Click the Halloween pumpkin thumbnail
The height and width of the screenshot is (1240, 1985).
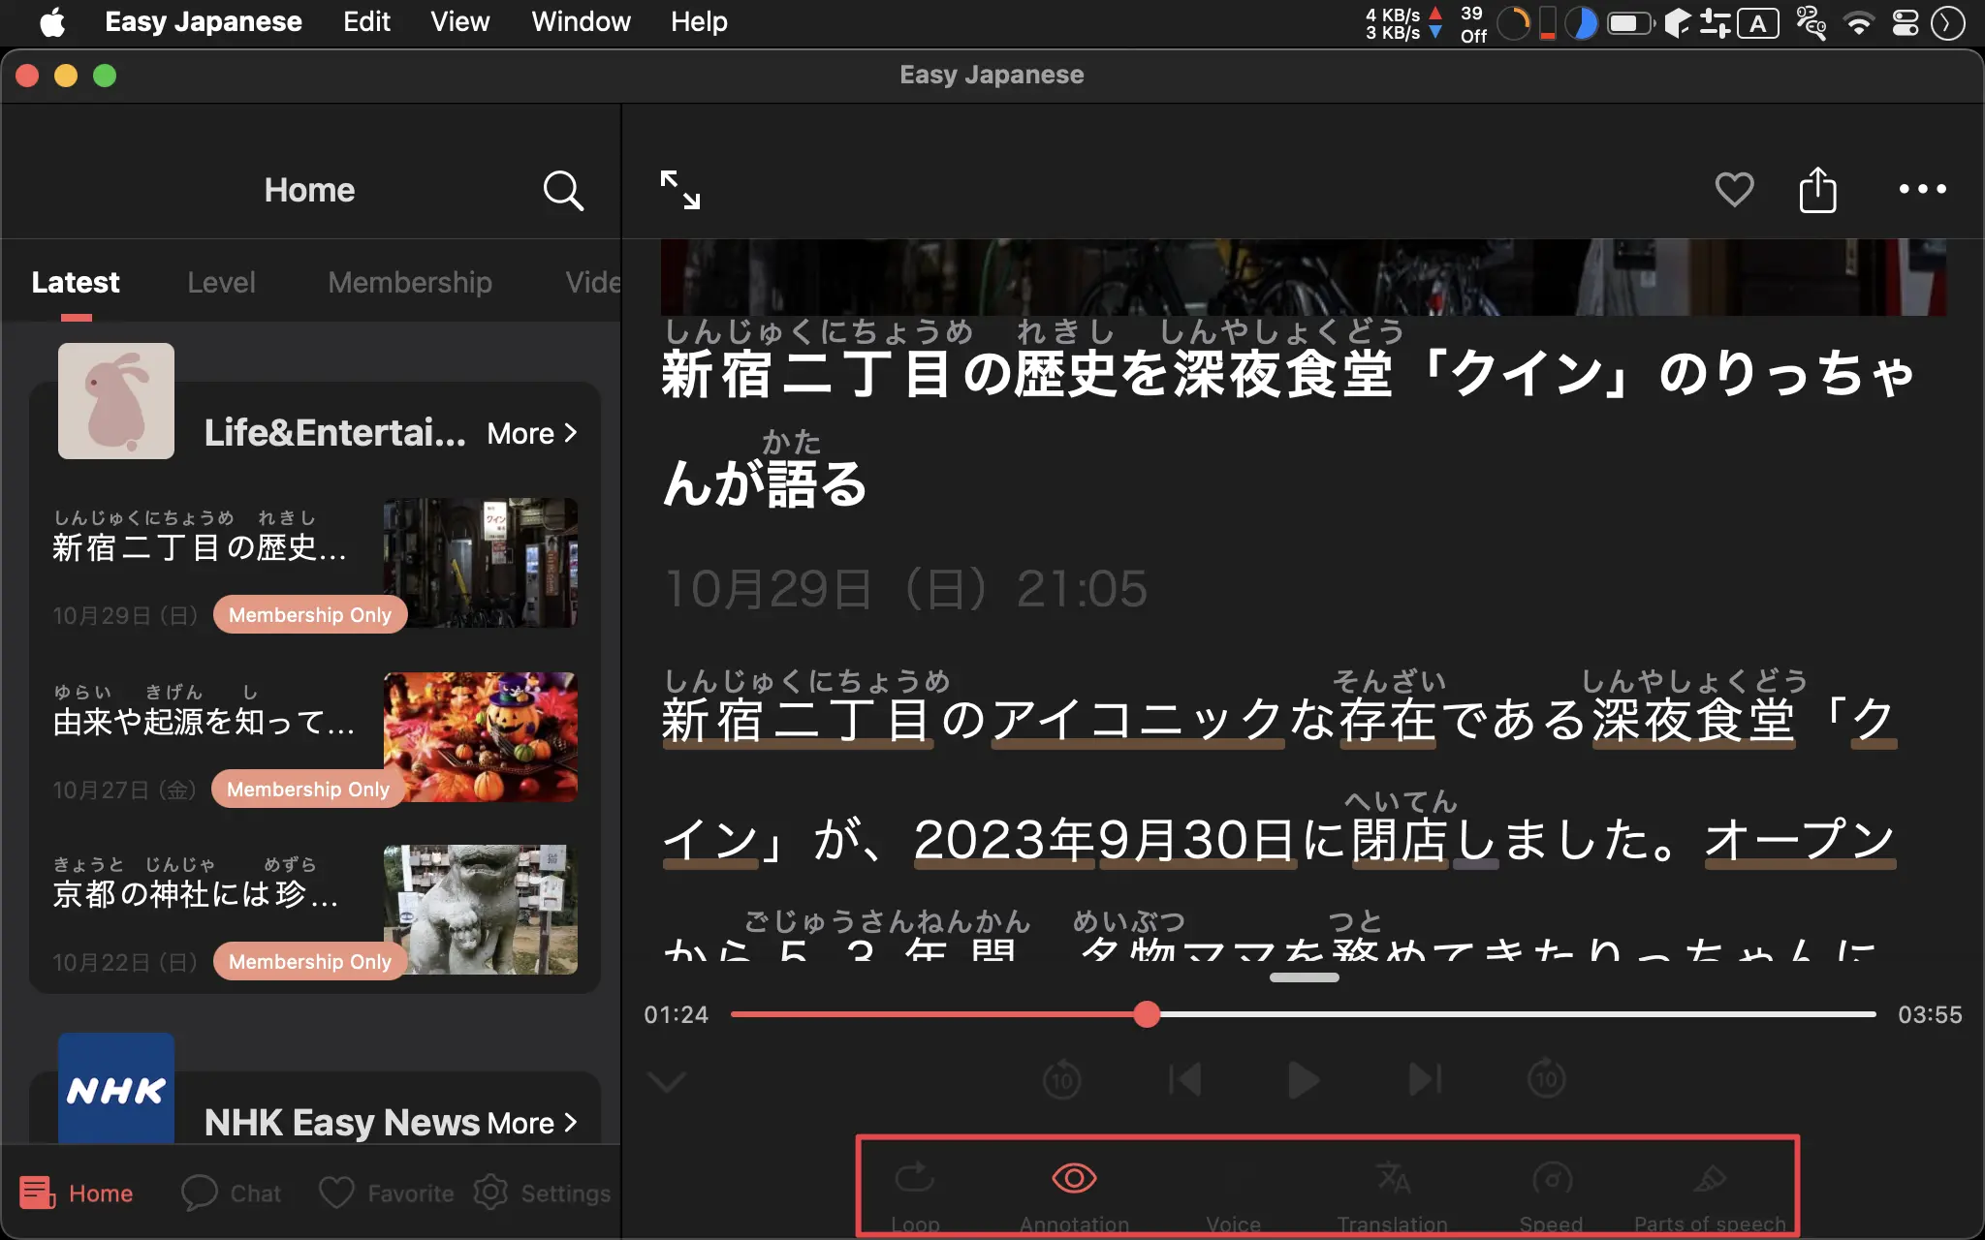[x=481, y=736]
